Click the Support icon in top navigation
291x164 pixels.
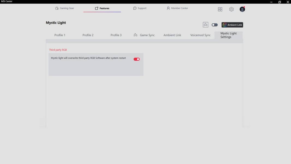tap(135, 8)
